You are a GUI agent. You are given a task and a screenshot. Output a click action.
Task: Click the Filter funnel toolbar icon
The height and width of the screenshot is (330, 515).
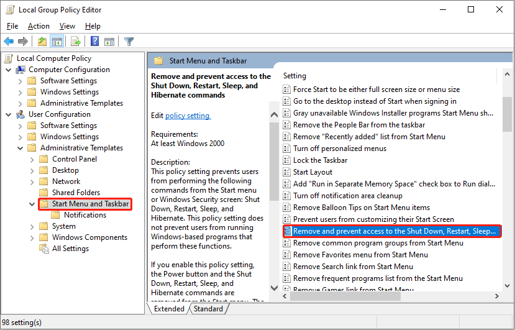pos(129,42)
